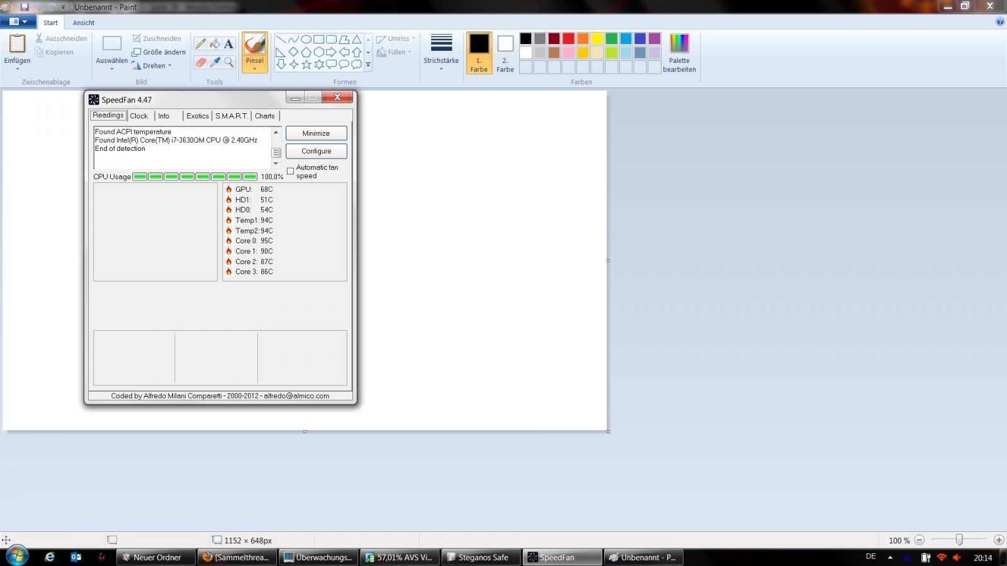Switch to the Start ribbon tab
The height and width of the screenshot is (566, 1007).
coord(50,23)
